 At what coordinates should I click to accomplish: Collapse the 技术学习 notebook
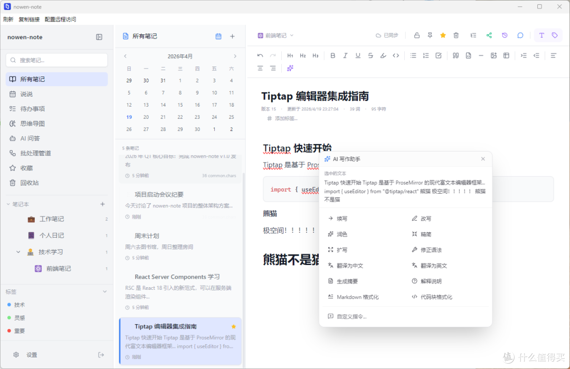pyautogui.click(x=18, y=252)
